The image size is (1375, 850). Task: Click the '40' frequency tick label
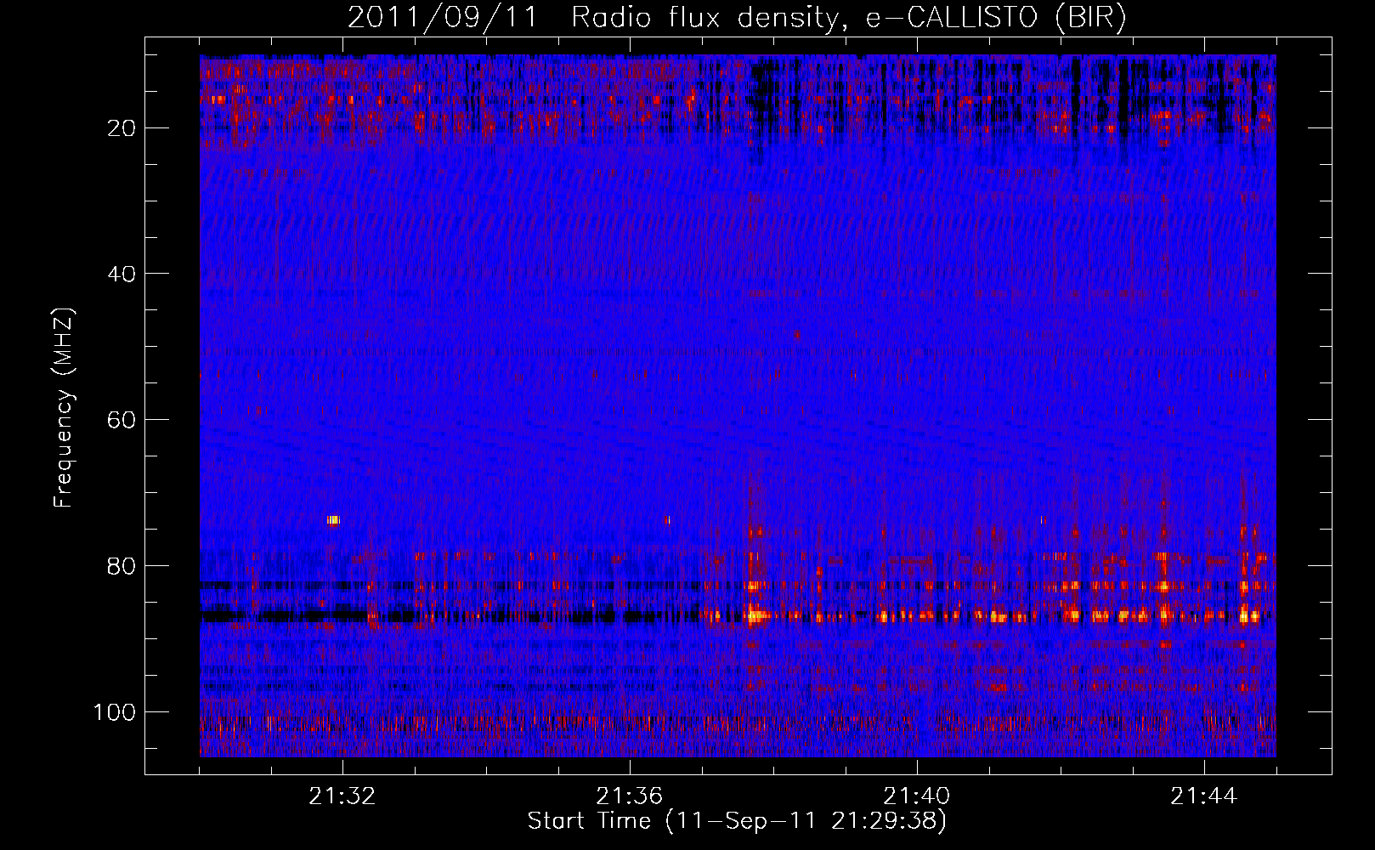[x=122, y=274]
